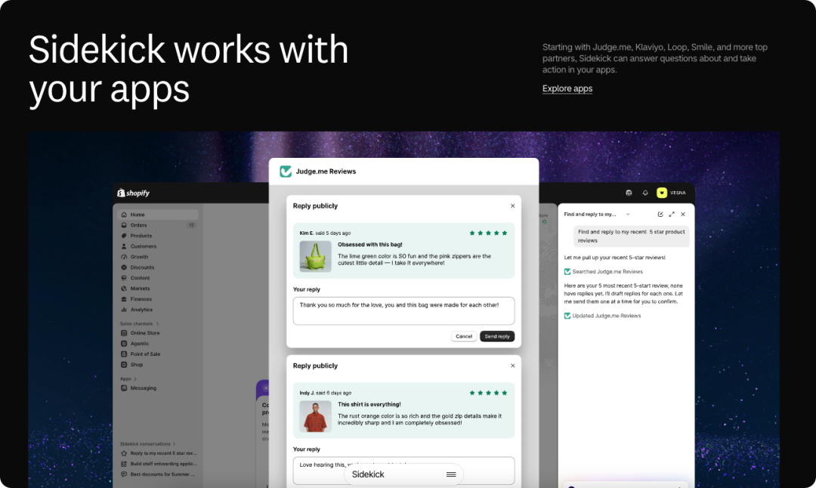Close Kim E. Reply publicly dialog
816x488 pixels.
(512, 206)
